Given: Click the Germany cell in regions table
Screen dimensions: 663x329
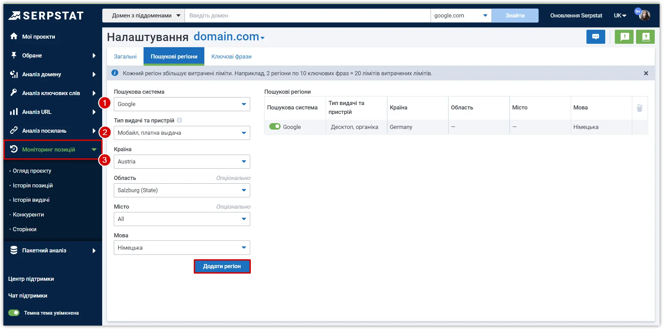Looking at the screenshot, I should 418,127.
